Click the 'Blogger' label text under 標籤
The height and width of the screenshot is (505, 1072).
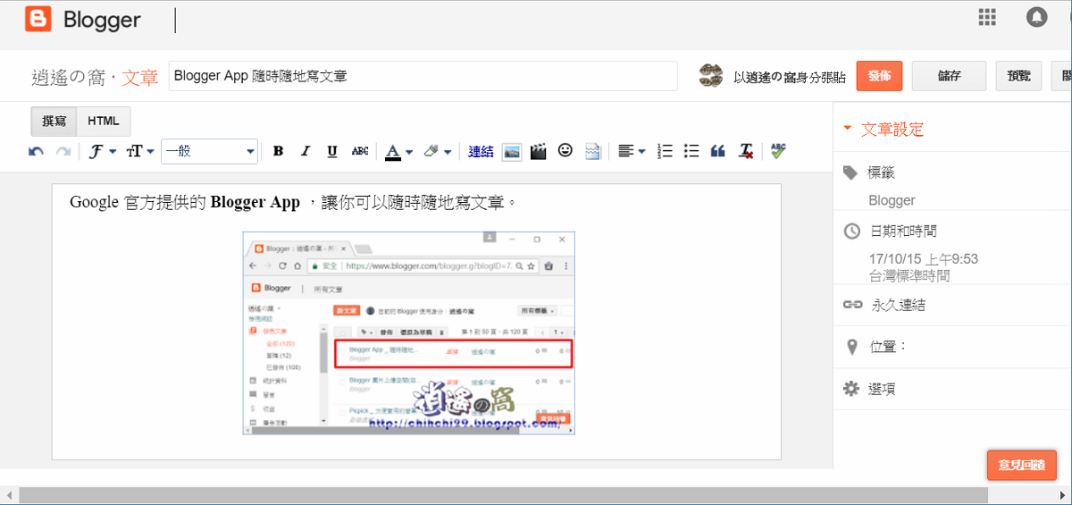pos(892,200)
